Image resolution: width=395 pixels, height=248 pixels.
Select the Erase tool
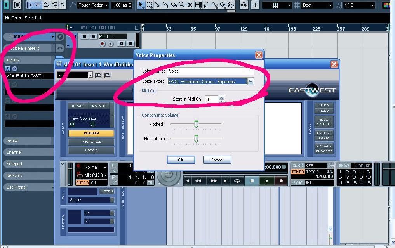174,5
